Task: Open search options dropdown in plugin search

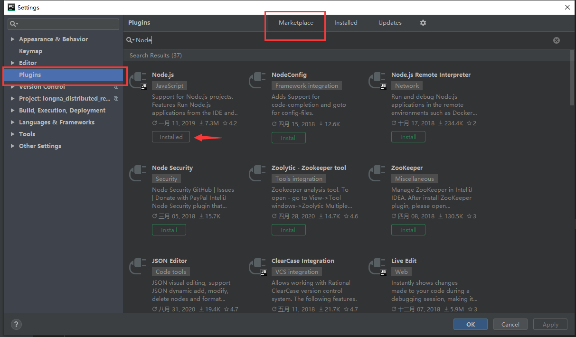Action: pyautogui.click(x=131, y=40)
